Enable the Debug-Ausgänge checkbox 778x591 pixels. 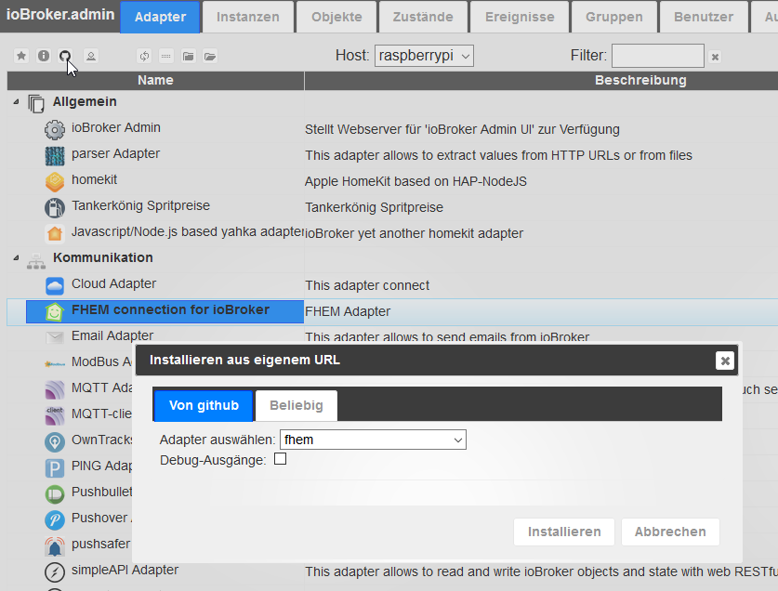coord(281,459)
